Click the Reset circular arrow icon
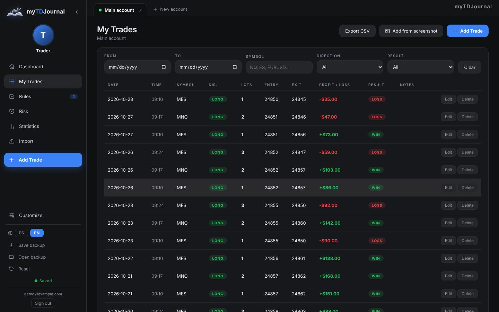 (x=11, y=269)
